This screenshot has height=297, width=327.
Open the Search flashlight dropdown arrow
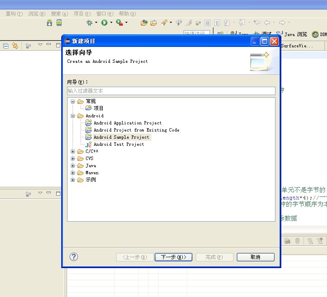[x=171, y=22]
